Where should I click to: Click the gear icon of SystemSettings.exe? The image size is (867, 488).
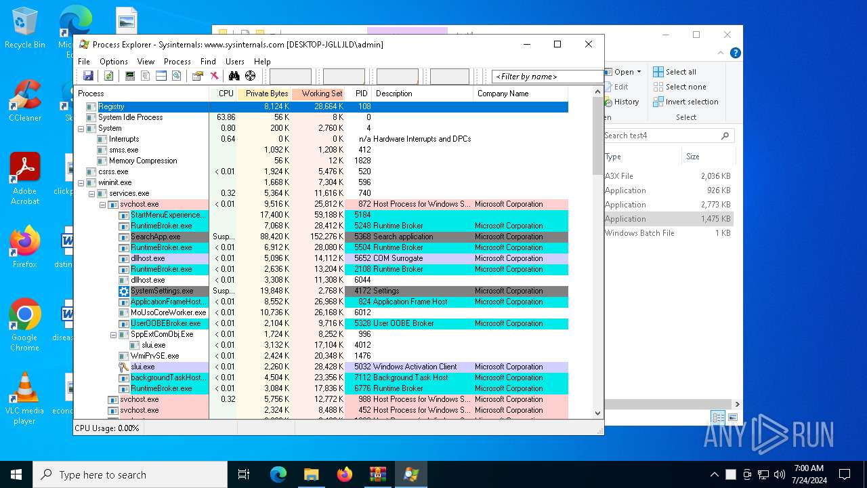tap(124, 291)
